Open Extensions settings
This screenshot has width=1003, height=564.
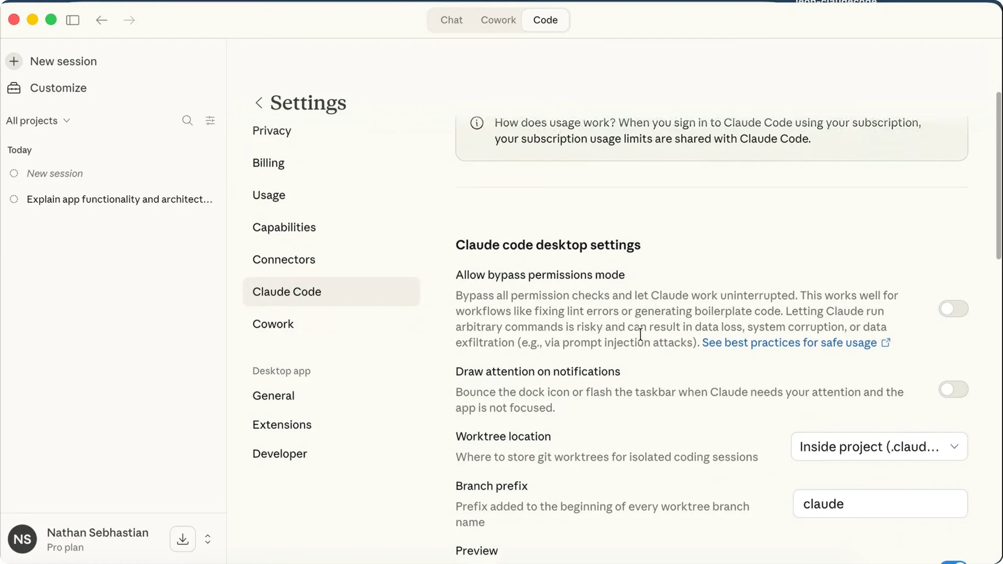pos(282,425)
